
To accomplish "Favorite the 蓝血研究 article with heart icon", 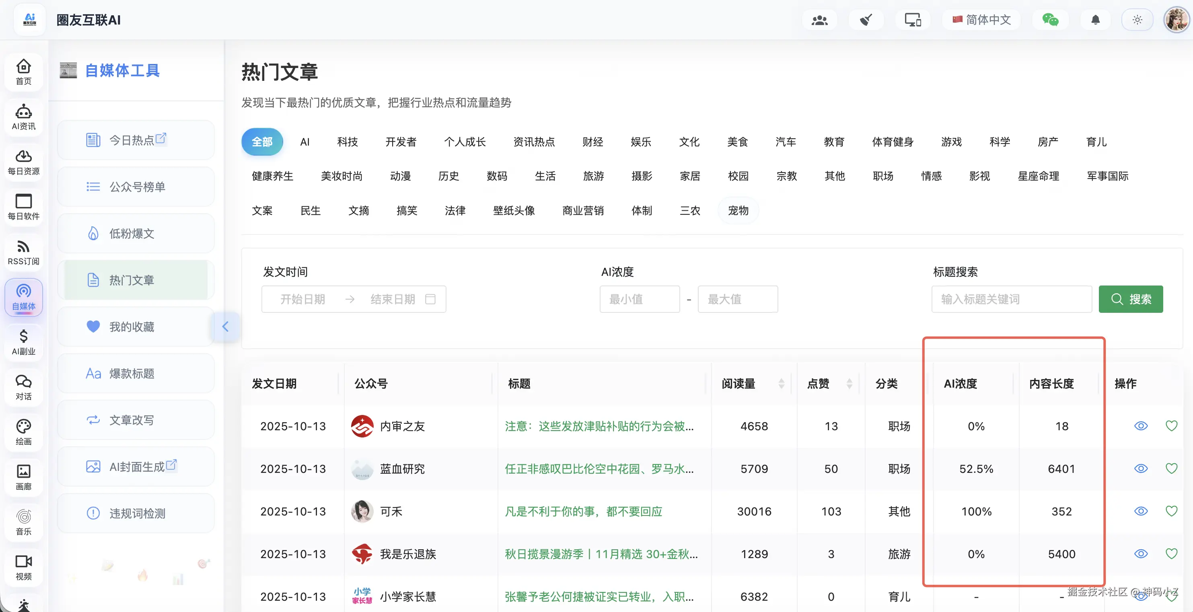I will tap(1171, 468).
